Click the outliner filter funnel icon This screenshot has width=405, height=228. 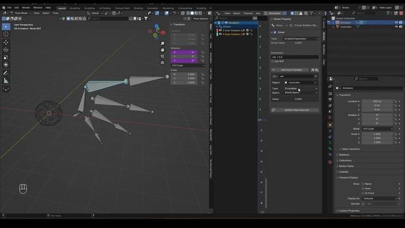click(x=388, y=13)
